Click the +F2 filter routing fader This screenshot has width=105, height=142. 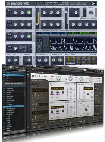(37, 24)
